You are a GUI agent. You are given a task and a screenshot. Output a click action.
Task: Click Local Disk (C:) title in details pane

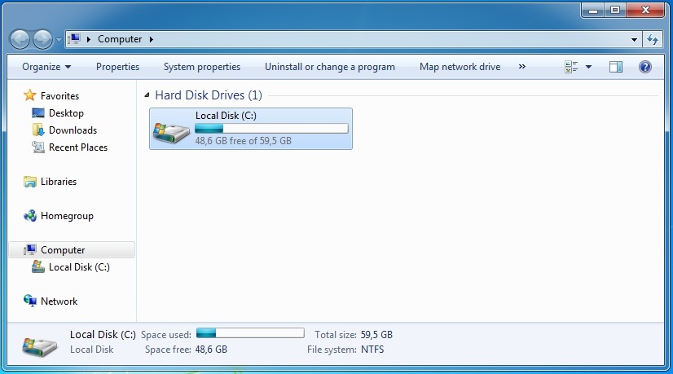tap(103, 335)
